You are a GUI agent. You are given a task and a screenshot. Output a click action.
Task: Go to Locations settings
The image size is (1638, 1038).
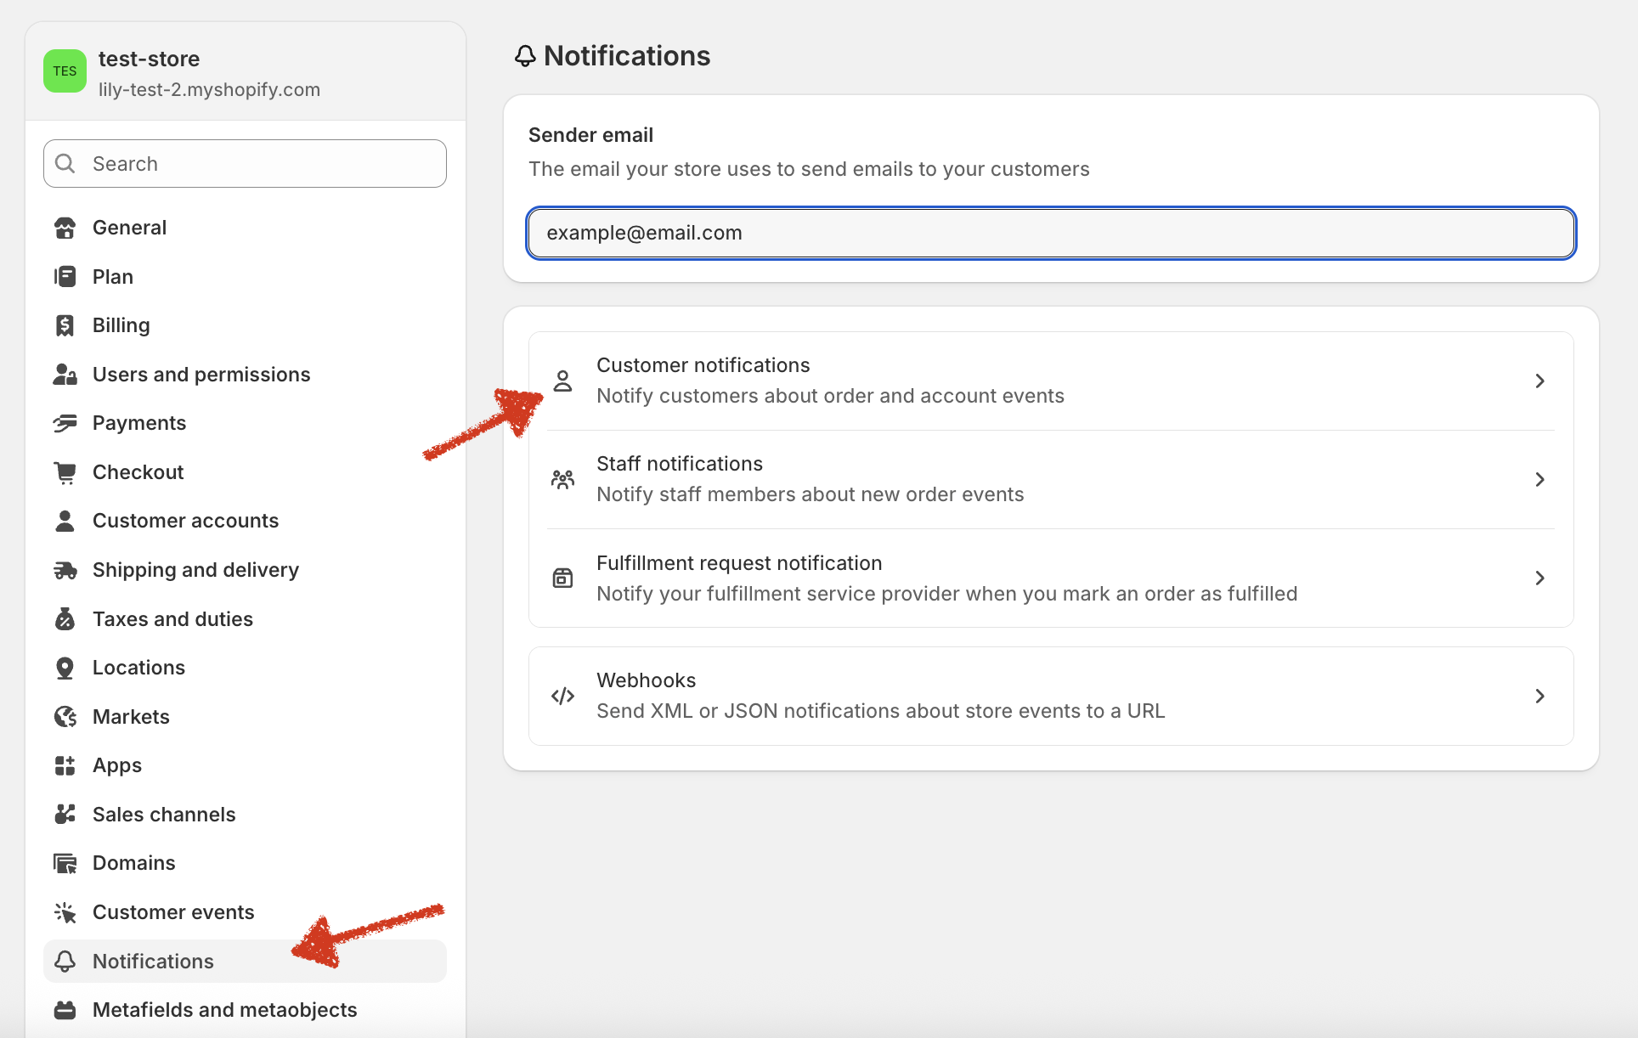[245, 668]
